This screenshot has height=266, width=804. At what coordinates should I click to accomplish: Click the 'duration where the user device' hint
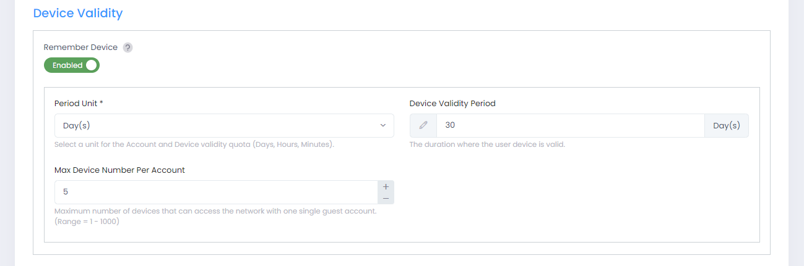[487, 144]
